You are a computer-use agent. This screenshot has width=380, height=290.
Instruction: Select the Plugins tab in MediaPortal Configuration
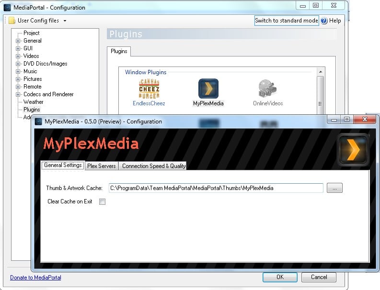[119, 51]
